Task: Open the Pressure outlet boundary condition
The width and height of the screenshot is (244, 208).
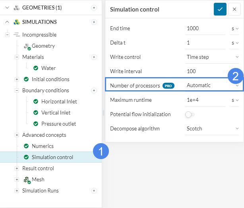Action: pyautogui.click(x=58, y=124)
